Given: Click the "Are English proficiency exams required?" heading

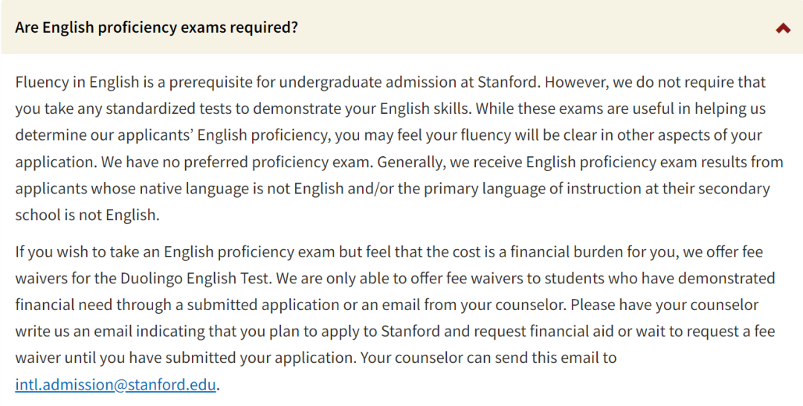Looking at the screenshot, I should [x=156, y=27].
